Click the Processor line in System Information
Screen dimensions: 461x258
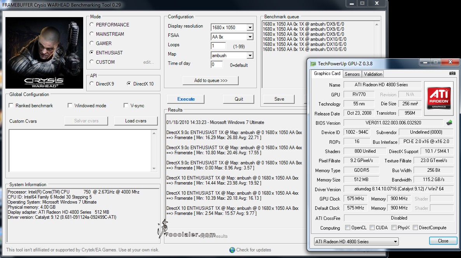coord(73,192)
